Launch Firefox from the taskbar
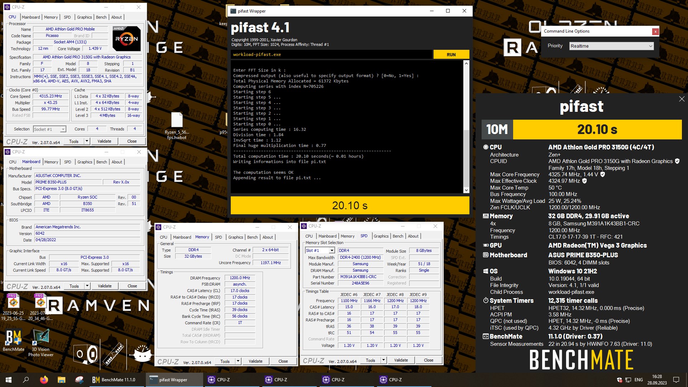Viewport: 688px width, 387px height. click(44, 380)
